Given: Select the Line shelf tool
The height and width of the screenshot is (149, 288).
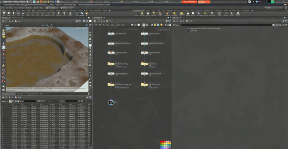Looking at the screenshot, I should [x=33, y=14].
